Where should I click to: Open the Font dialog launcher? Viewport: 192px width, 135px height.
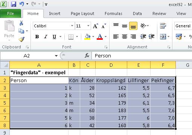click(x=106, y=47)
